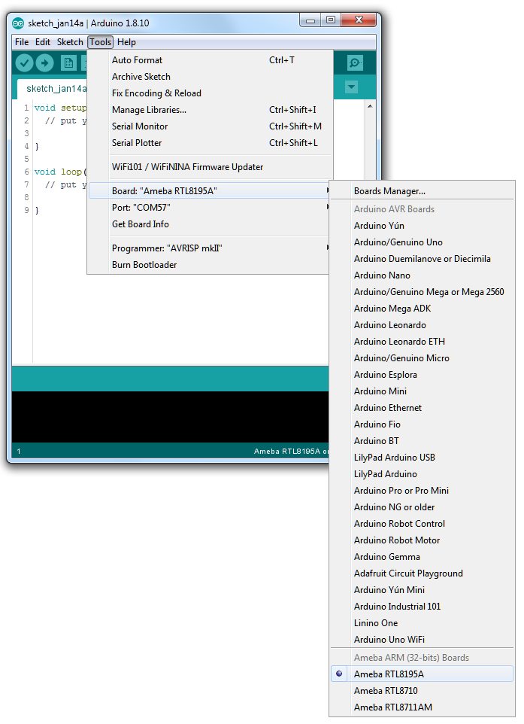Select Ameba RTL8710 board
This screenshot has width=524, height=724.
click(x=422, y=691)
